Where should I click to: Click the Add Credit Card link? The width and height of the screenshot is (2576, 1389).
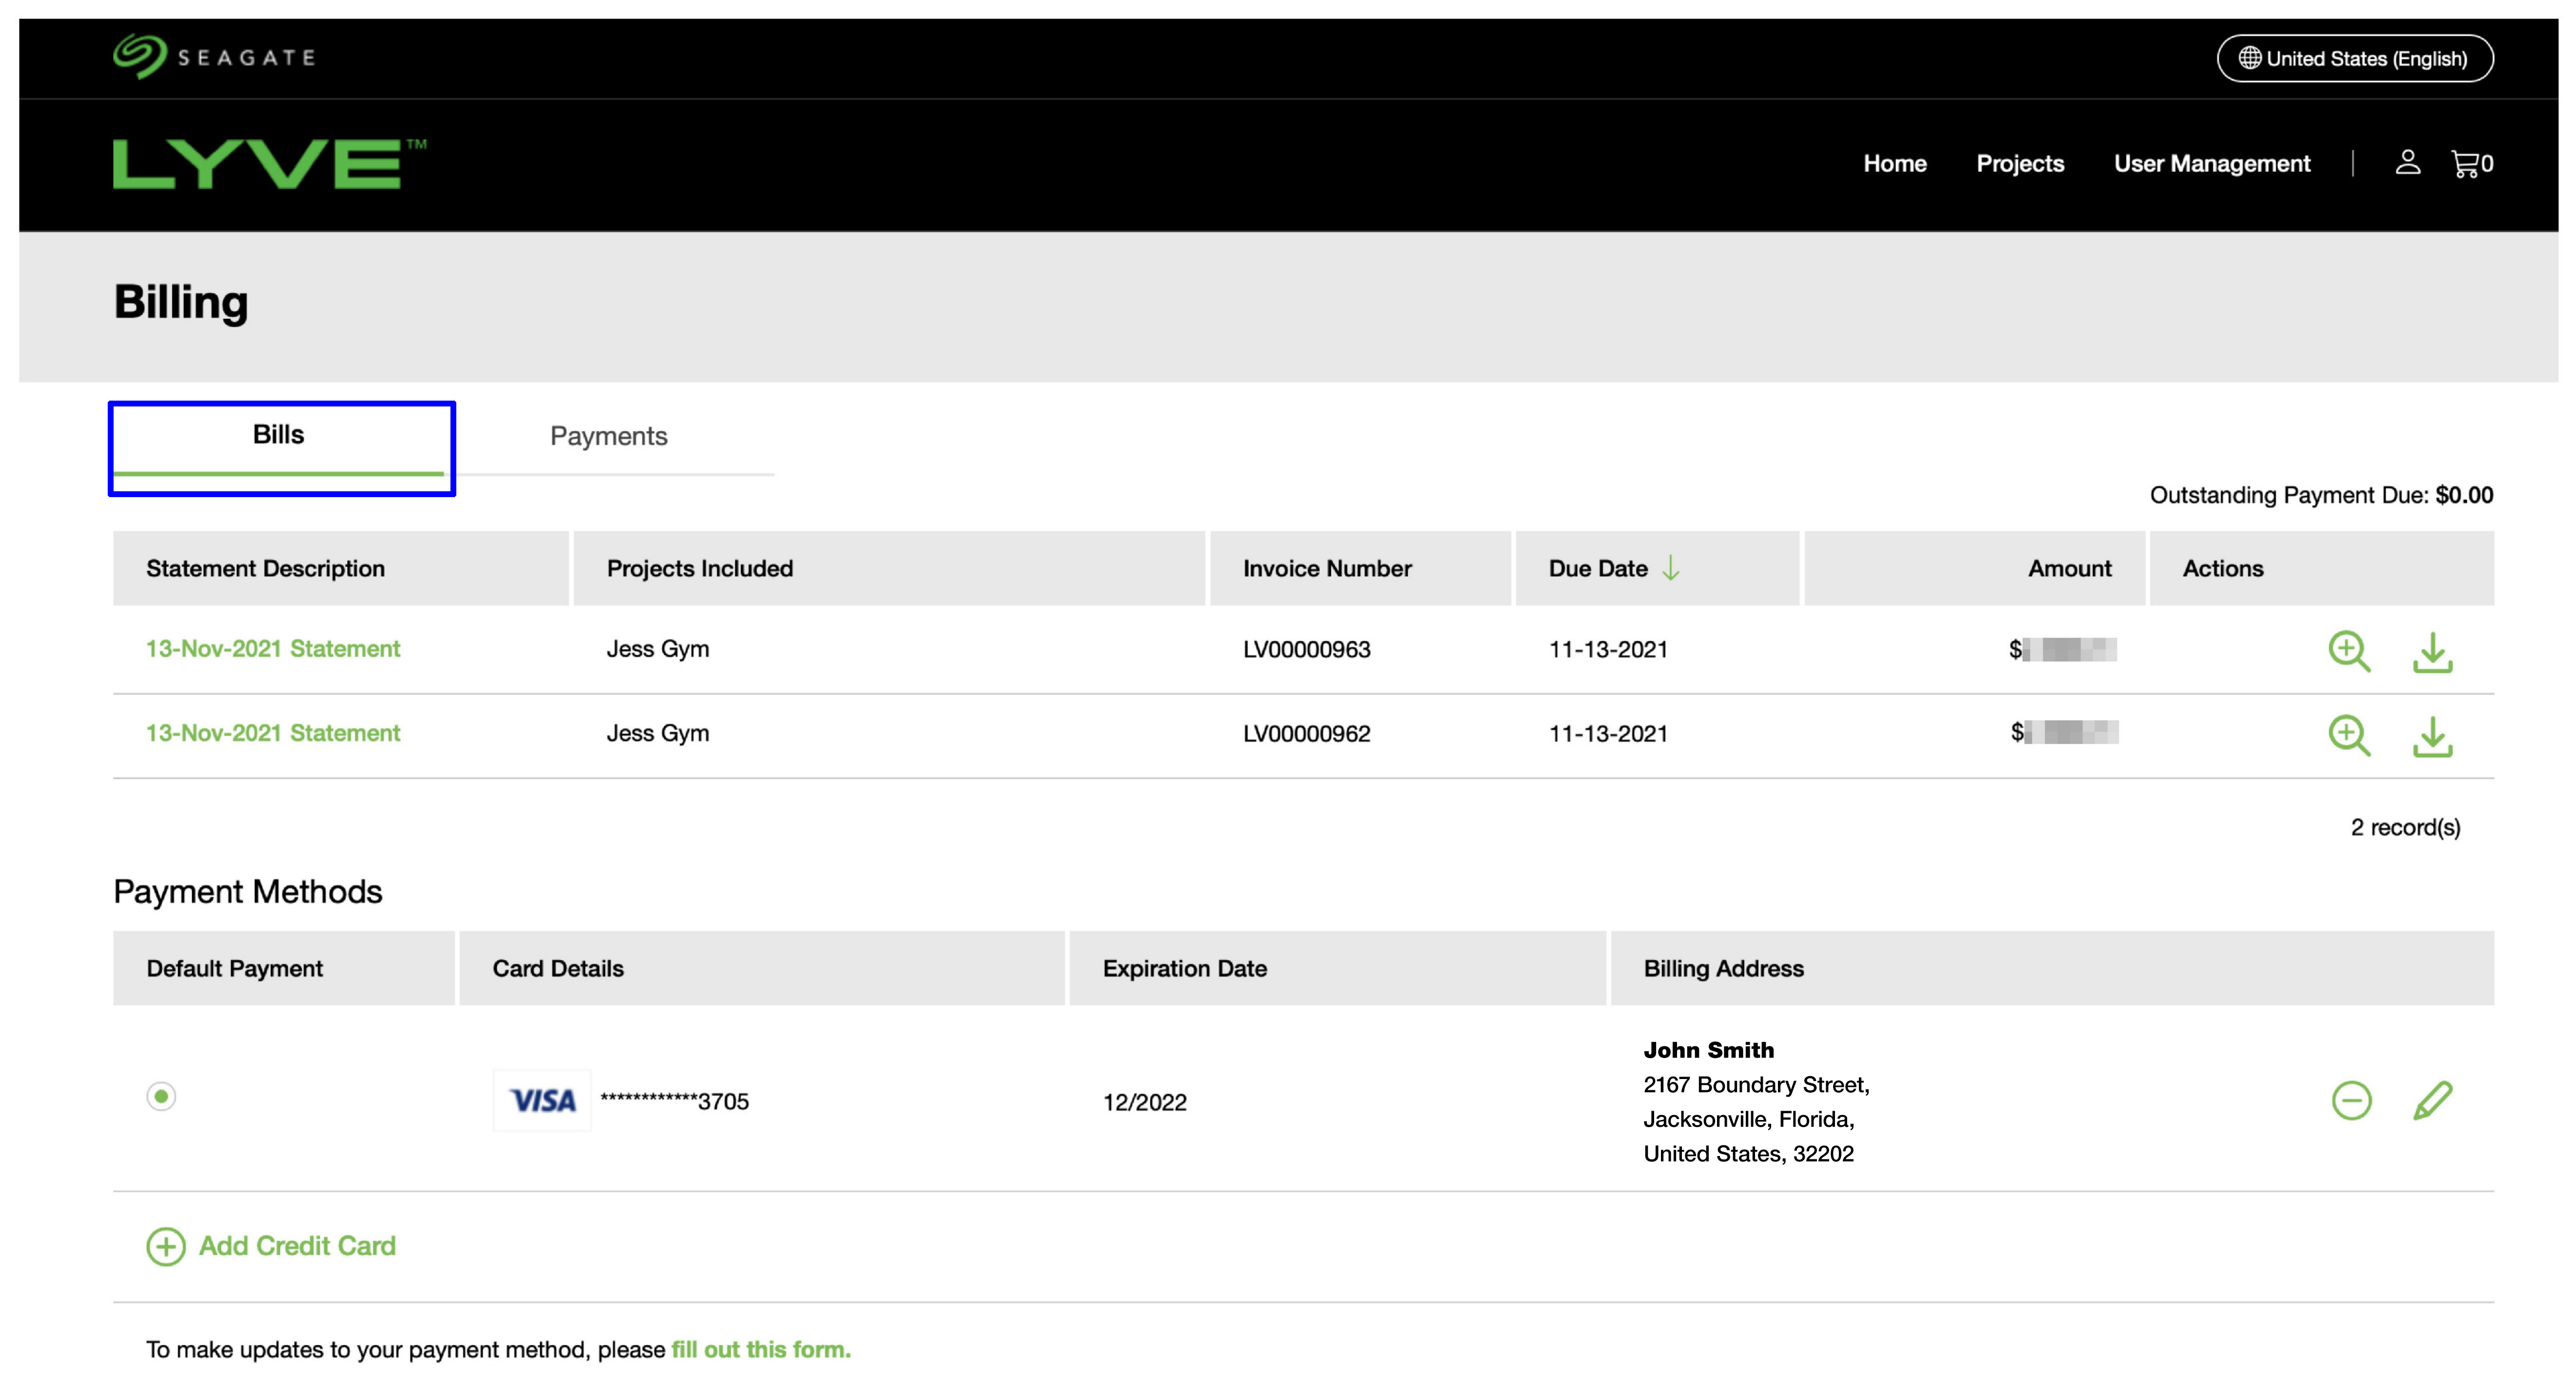pos(297,1246)
